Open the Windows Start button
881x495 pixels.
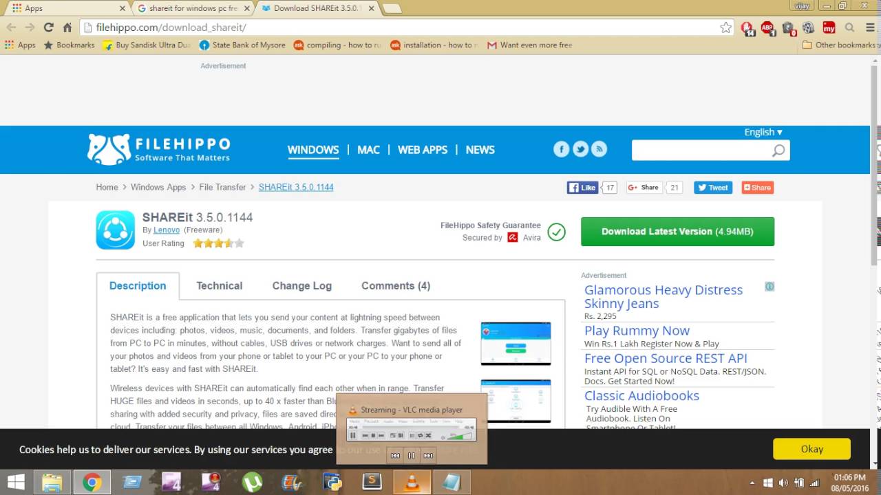tap(16, 482)
